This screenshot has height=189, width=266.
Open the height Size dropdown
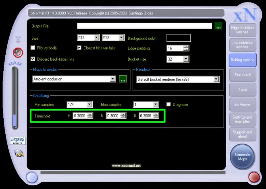(121, 37)
